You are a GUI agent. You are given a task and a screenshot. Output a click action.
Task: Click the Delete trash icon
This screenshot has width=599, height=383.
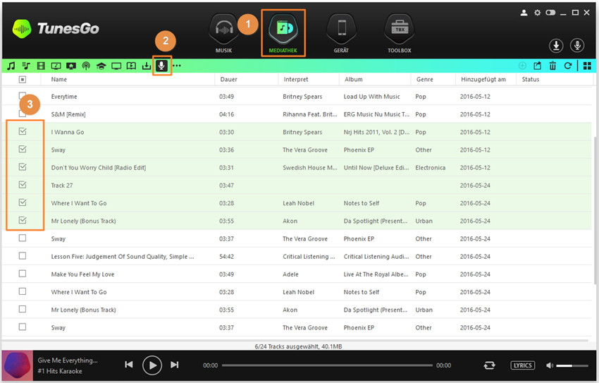pos(552,66)
